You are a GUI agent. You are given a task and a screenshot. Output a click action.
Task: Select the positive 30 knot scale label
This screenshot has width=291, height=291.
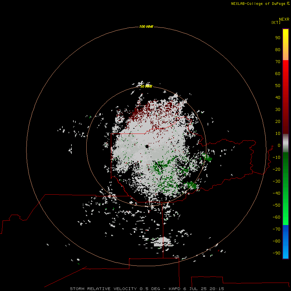pos(278,110)
